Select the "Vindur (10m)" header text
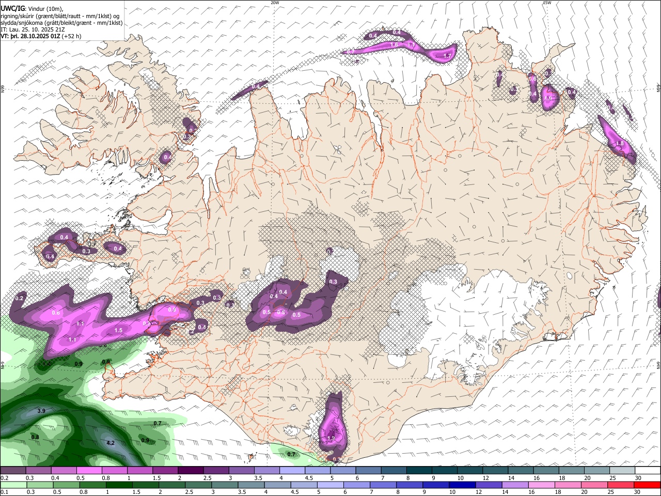Screen dimensions: 661x496 pyautogui.click(x=44, y=9)
